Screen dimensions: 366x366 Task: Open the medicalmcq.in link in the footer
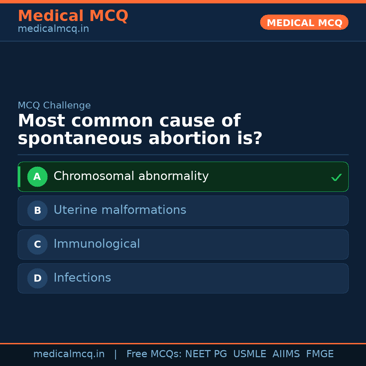pos(69,354)
